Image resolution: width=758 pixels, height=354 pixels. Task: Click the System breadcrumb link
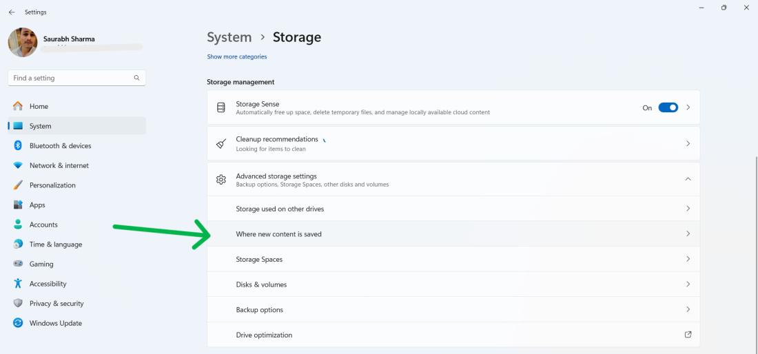229,37
